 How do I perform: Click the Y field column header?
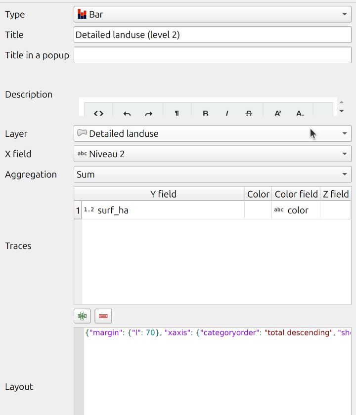pyautogui.click(x=163, y=194)
